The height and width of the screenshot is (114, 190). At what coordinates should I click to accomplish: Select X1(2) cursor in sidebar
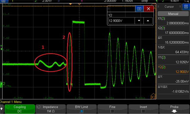pyautogui.click(x=173, y=21)
